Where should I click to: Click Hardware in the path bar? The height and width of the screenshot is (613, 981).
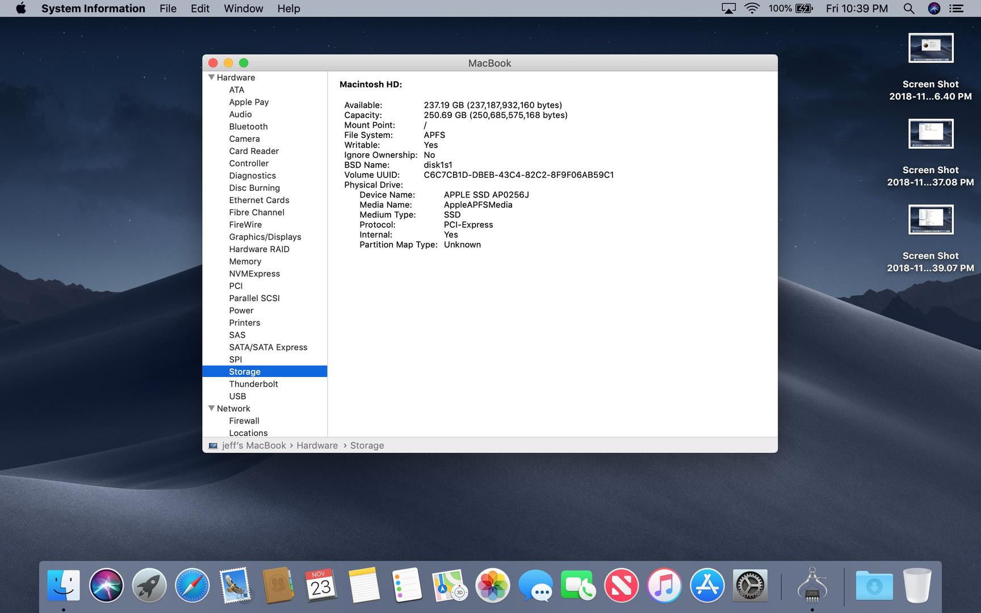[317, 446]
